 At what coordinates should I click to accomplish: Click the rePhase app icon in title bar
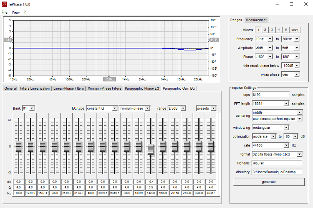coord(4,4)
